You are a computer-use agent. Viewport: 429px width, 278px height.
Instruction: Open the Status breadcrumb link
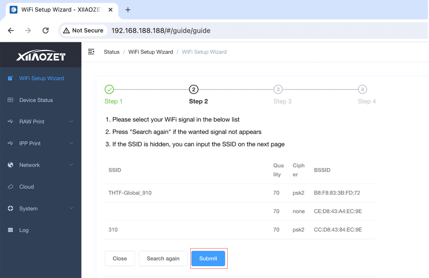pyautogui.click(x=111, y=52)
